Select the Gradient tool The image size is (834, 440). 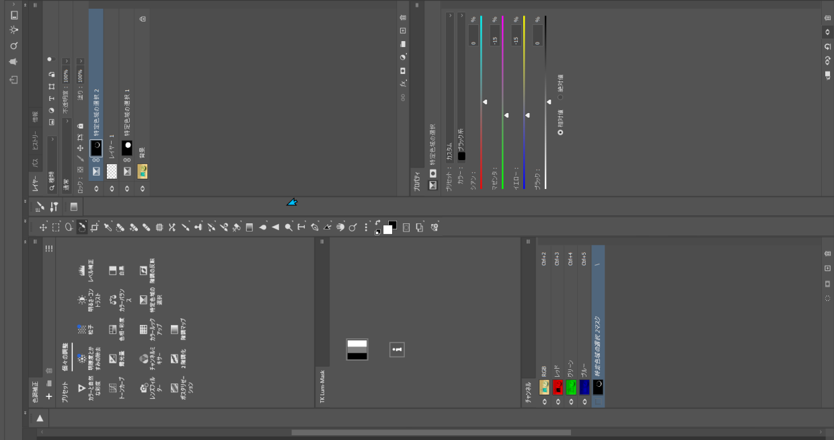coord(250,227)
